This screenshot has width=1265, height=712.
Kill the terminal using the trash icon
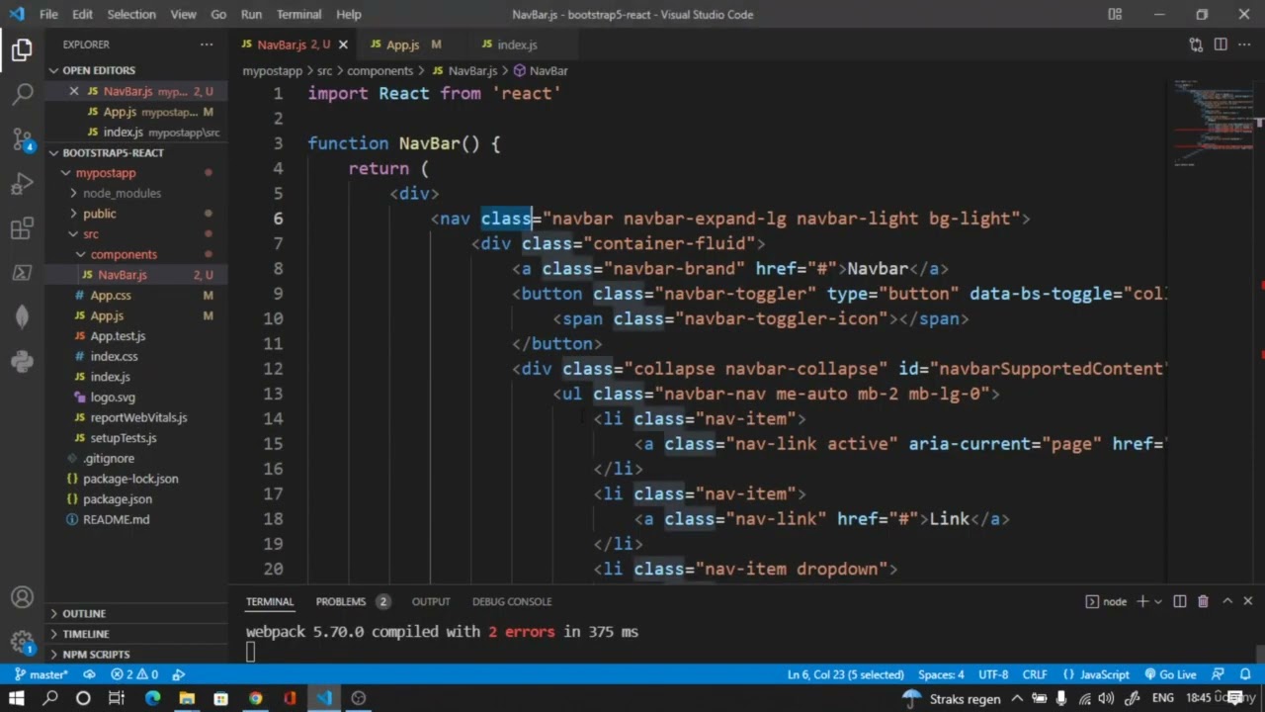pos(1203,601)
